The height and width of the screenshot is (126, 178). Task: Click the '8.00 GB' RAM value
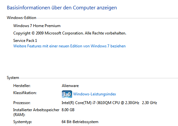68,110
